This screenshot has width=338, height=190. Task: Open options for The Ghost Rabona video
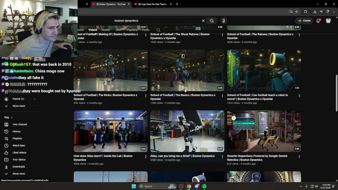[x=222, y=35]
